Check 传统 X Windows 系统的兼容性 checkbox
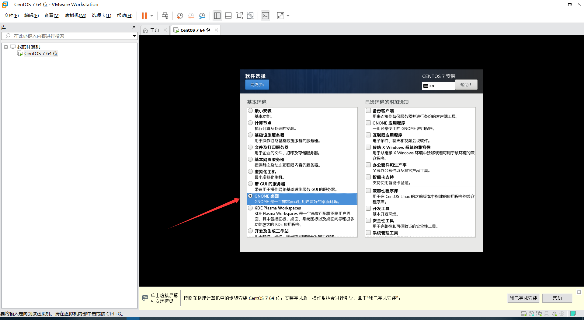The height and width of the screenshot is (320, 584). (x=368, y=147)
